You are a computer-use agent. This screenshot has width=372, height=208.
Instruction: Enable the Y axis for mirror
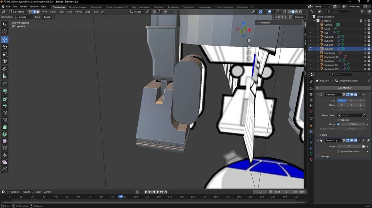351,100
